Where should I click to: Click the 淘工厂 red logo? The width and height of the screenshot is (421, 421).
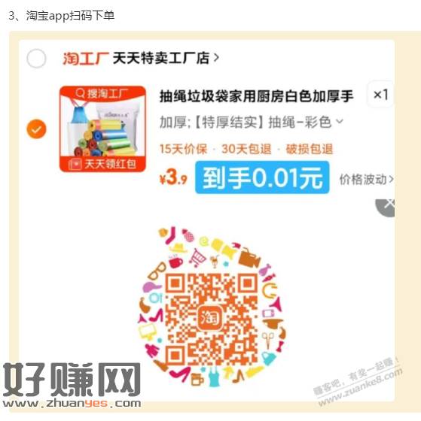[x=86, y=59]
